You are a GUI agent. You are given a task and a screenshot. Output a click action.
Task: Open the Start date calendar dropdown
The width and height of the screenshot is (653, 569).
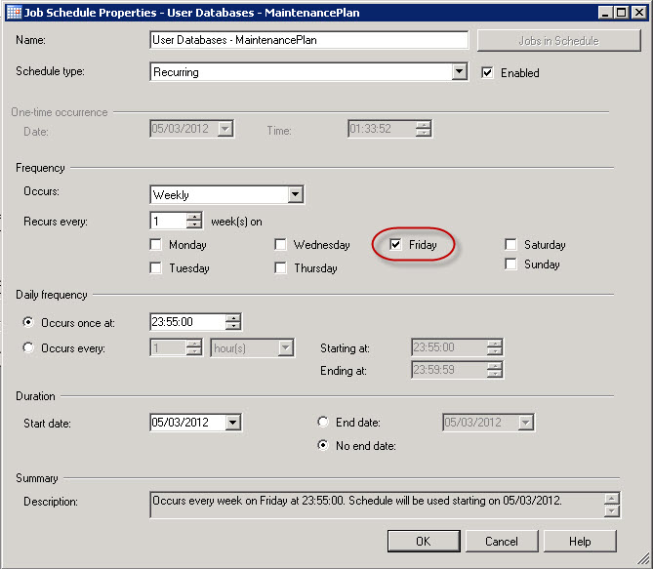point(232,423)
